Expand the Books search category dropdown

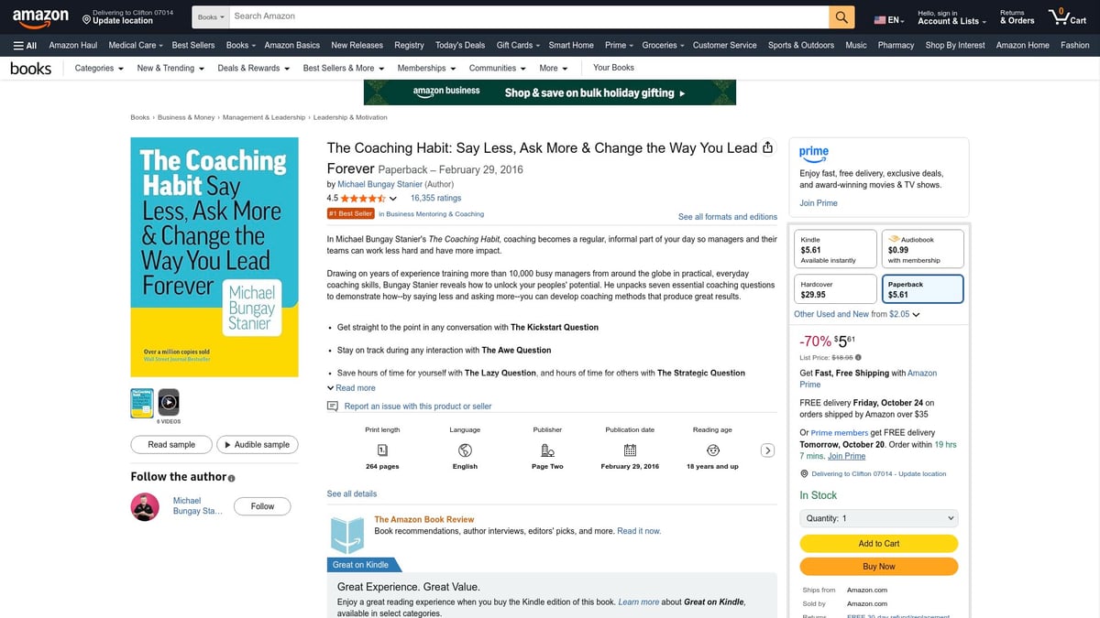(211, 16)
